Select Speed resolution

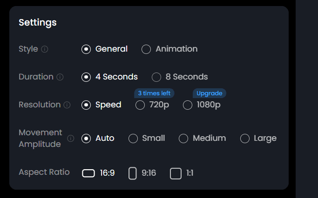point(86,105)
